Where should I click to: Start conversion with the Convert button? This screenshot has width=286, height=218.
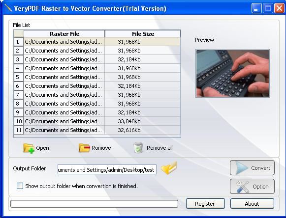252,168
